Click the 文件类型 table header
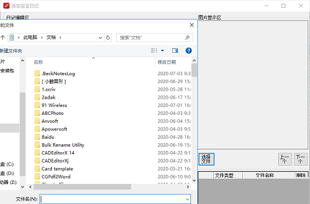The image size is (310, 204). [228, 175]
